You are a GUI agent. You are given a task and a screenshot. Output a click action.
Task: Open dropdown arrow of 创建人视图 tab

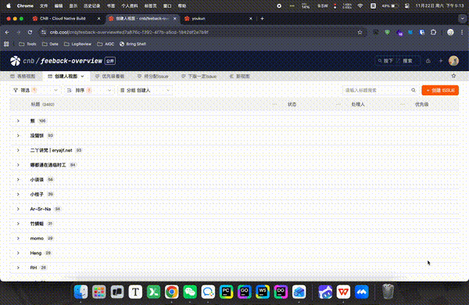[x=82, y=77]
